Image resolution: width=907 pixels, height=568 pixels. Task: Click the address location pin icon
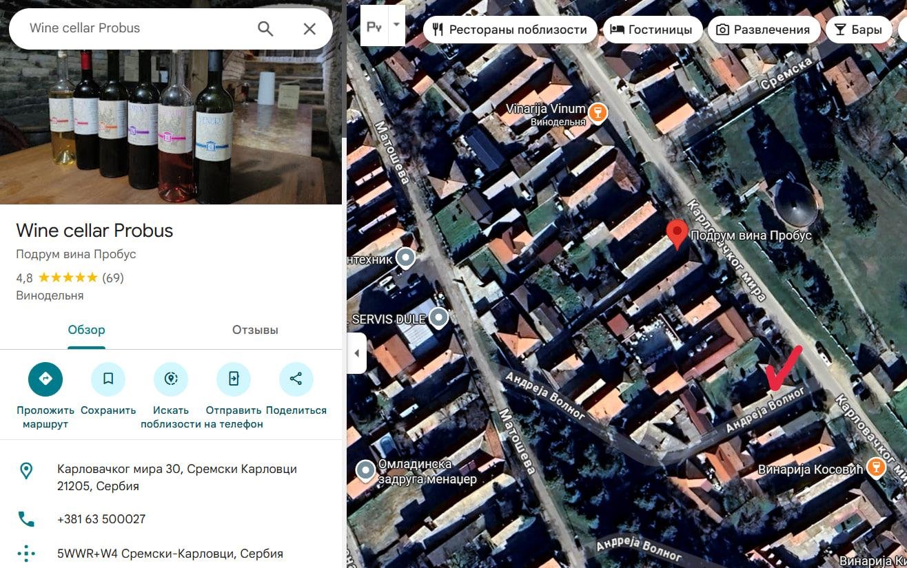(x=26, y=471)
